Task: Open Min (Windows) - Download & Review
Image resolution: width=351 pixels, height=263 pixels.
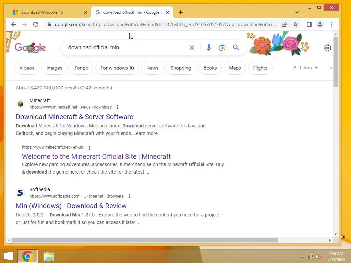Action: pos(71,206)
